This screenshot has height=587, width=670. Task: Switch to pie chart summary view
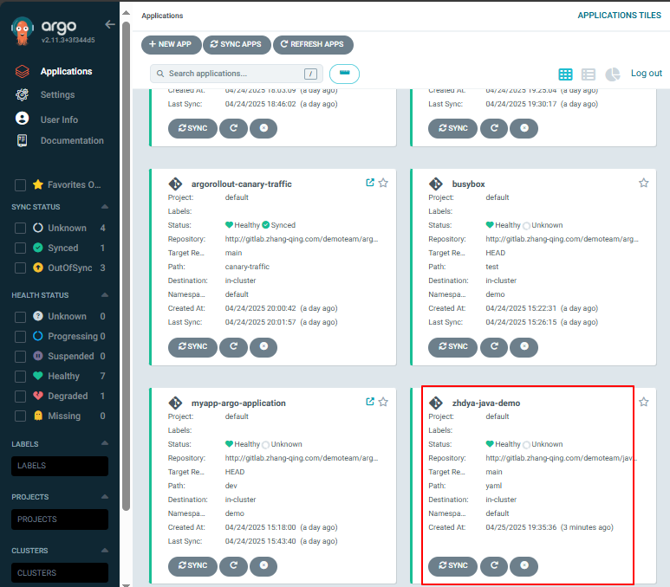pos(612,74)
